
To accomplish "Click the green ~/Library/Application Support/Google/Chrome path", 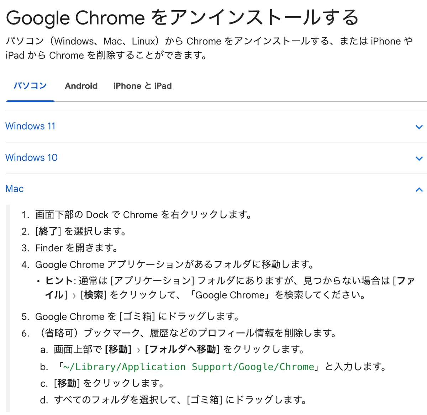I will 189,367.
